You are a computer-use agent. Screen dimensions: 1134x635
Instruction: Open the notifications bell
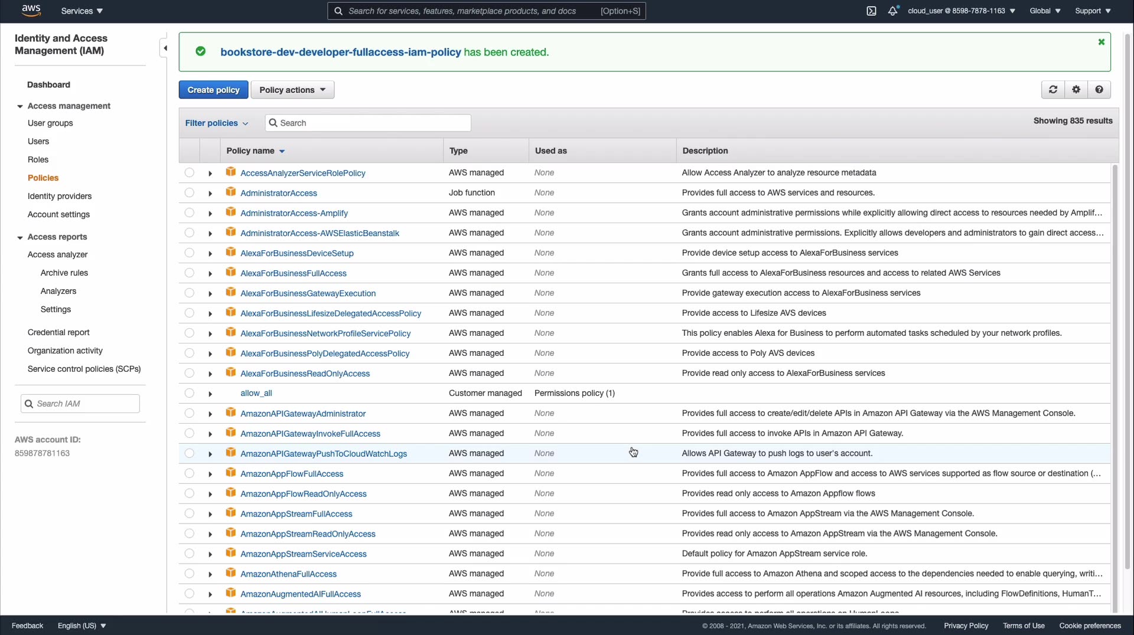click(x=892, y=11)
